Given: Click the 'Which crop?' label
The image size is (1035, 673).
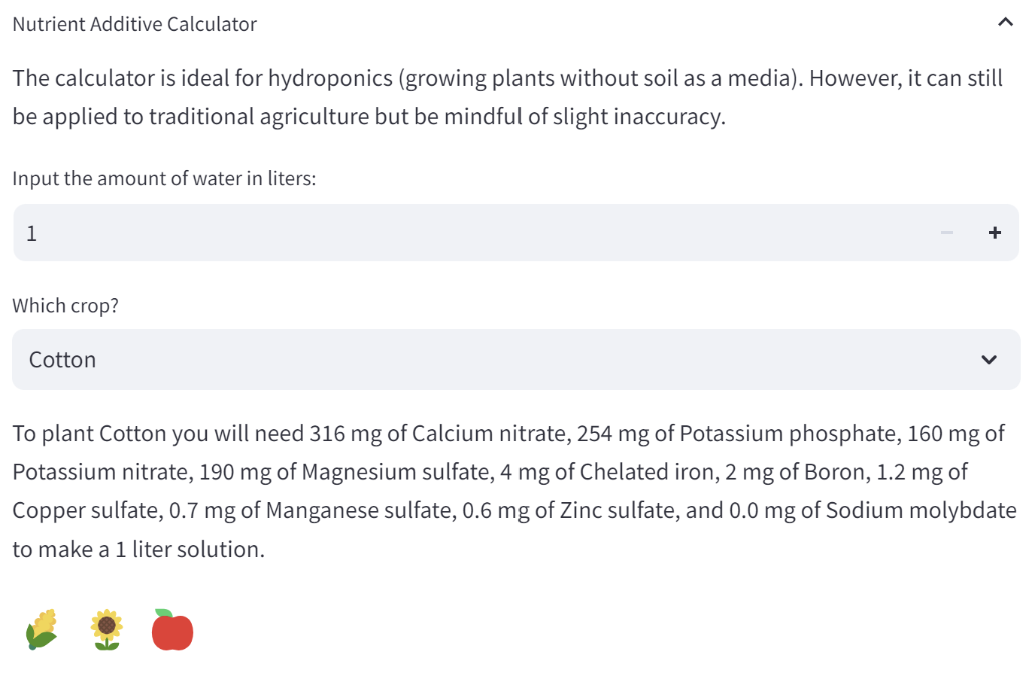Looking at the screenshot, I should tap(65, 306).
